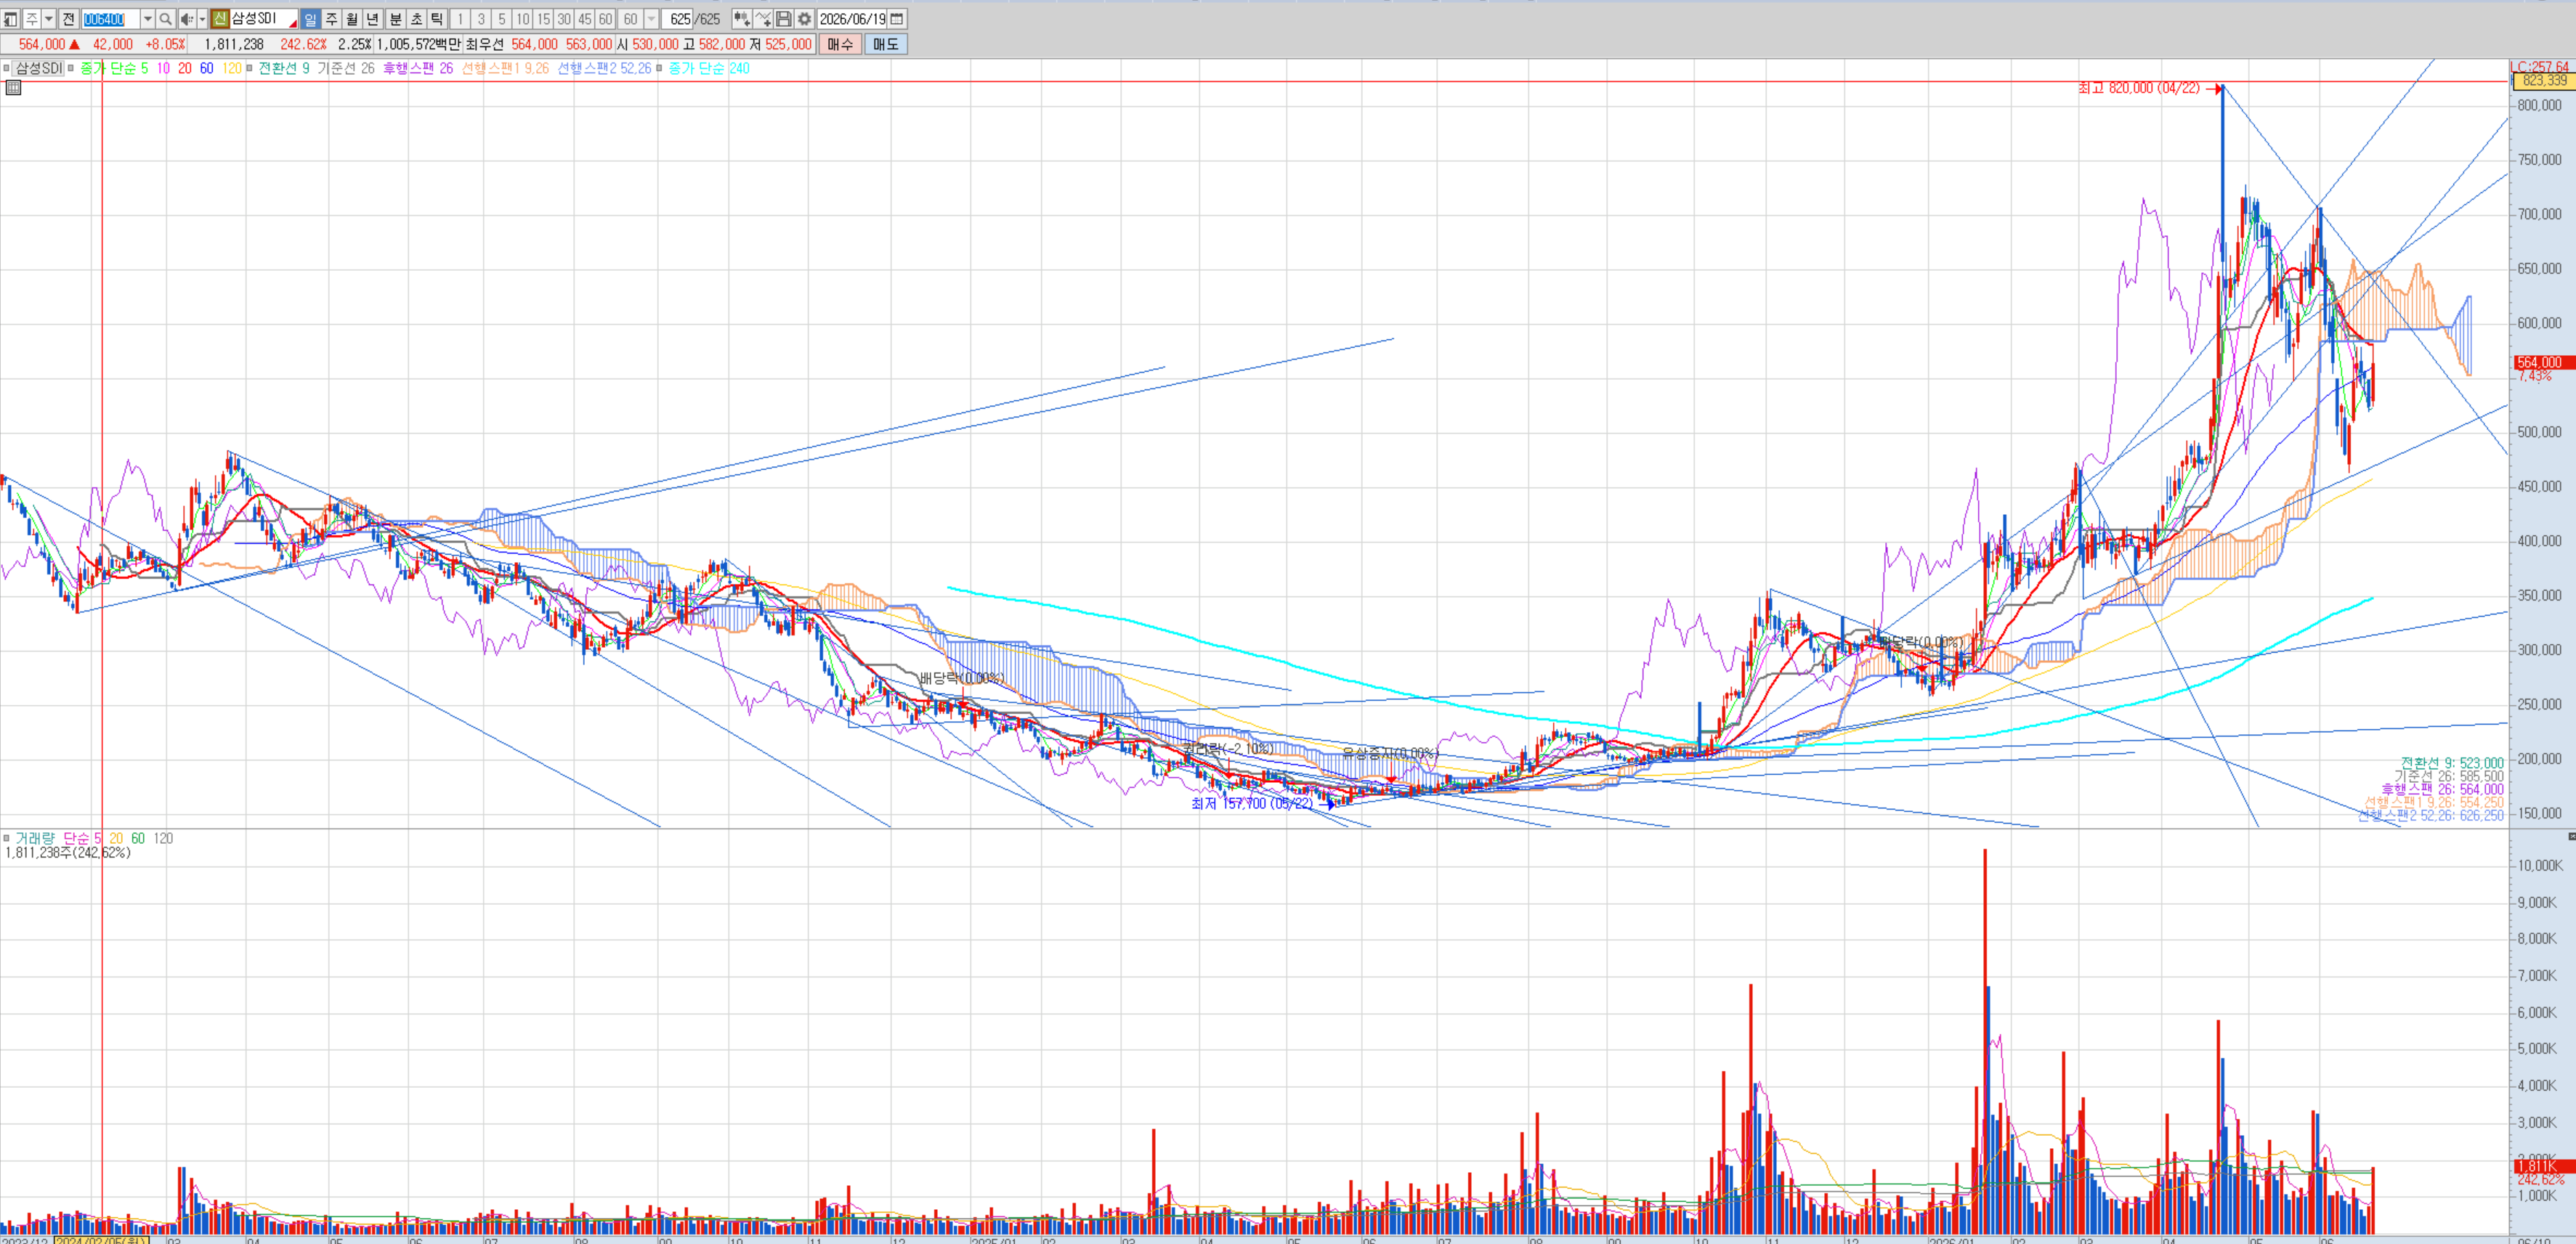Click the date field 2026/06/19

pyautogui.click(x=852, y=19)
